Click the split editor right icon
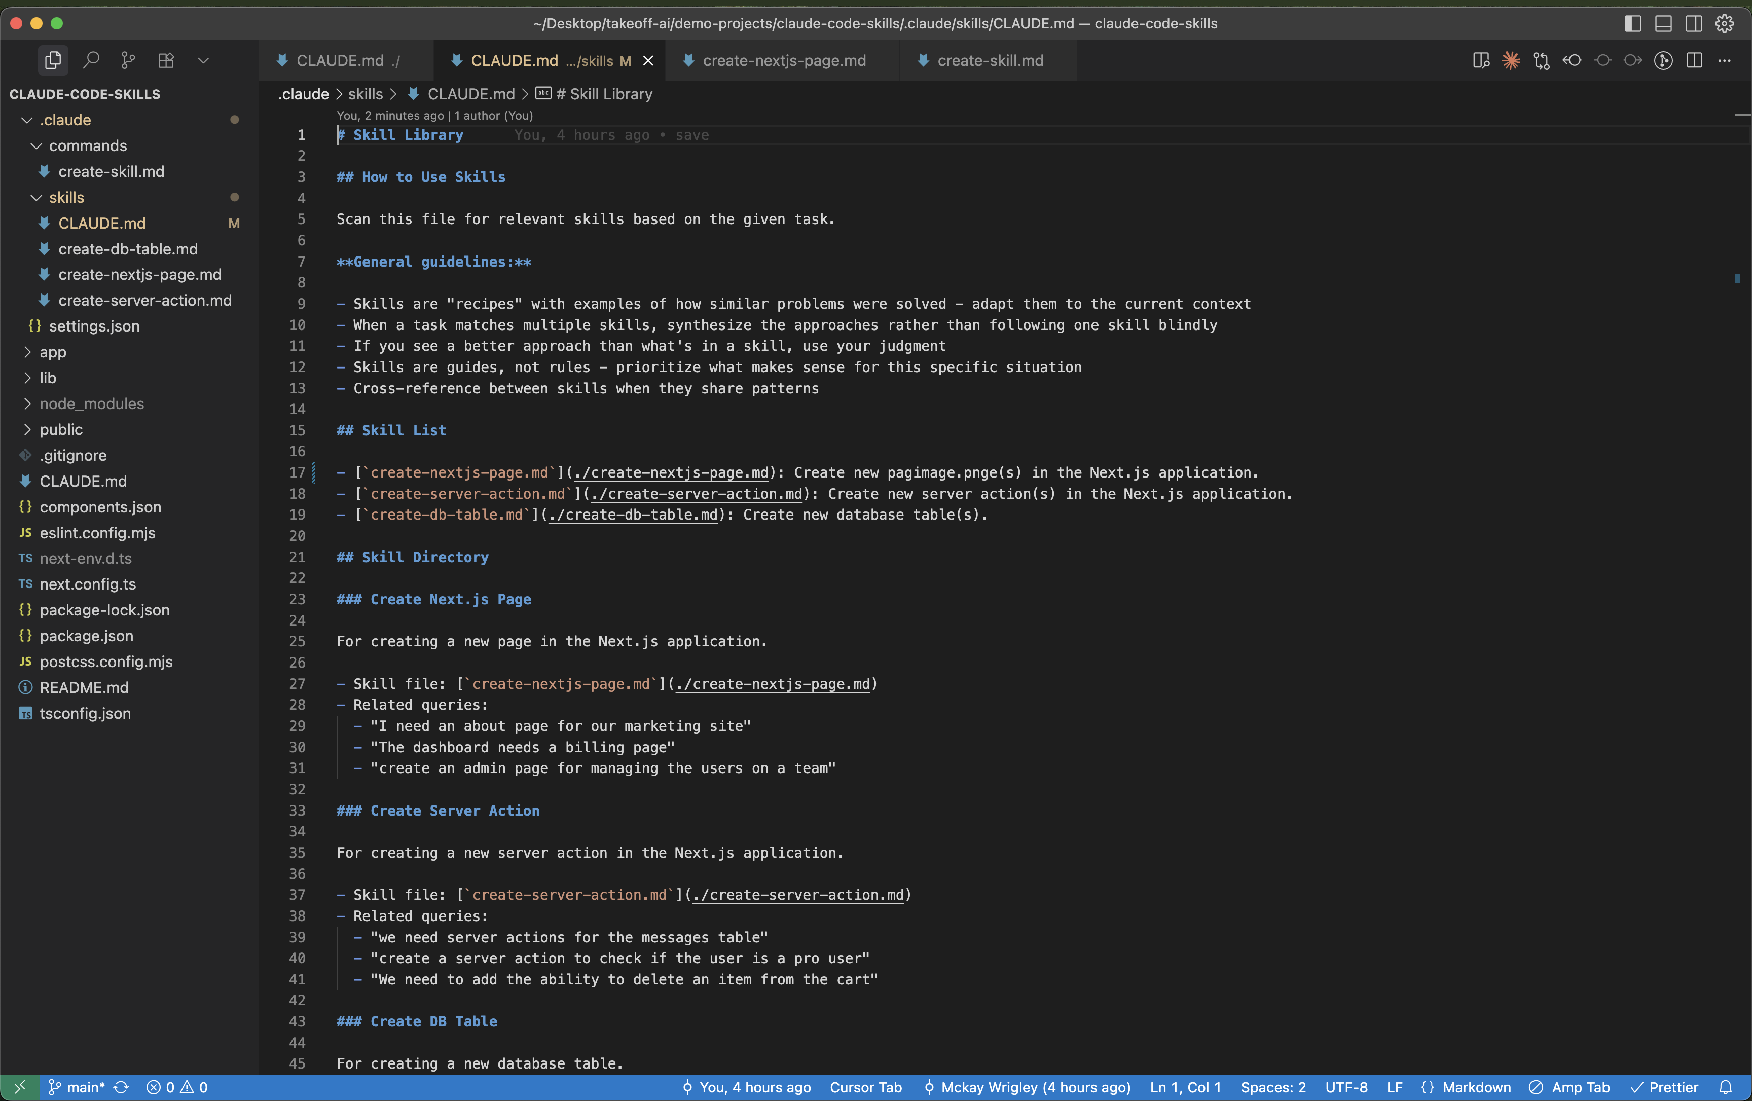 click(x=1694, y=60)
